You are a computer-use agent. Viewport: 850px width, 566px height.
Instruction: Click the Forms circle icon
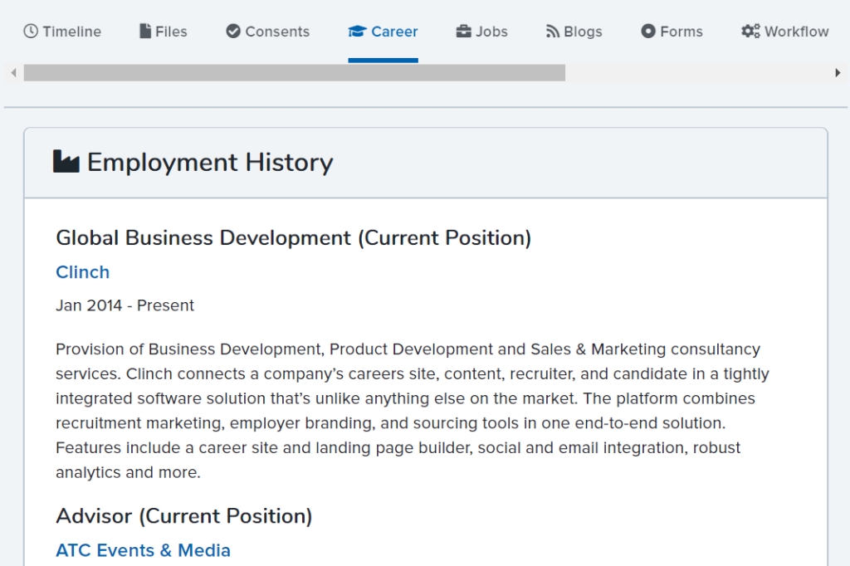[648, 32]
